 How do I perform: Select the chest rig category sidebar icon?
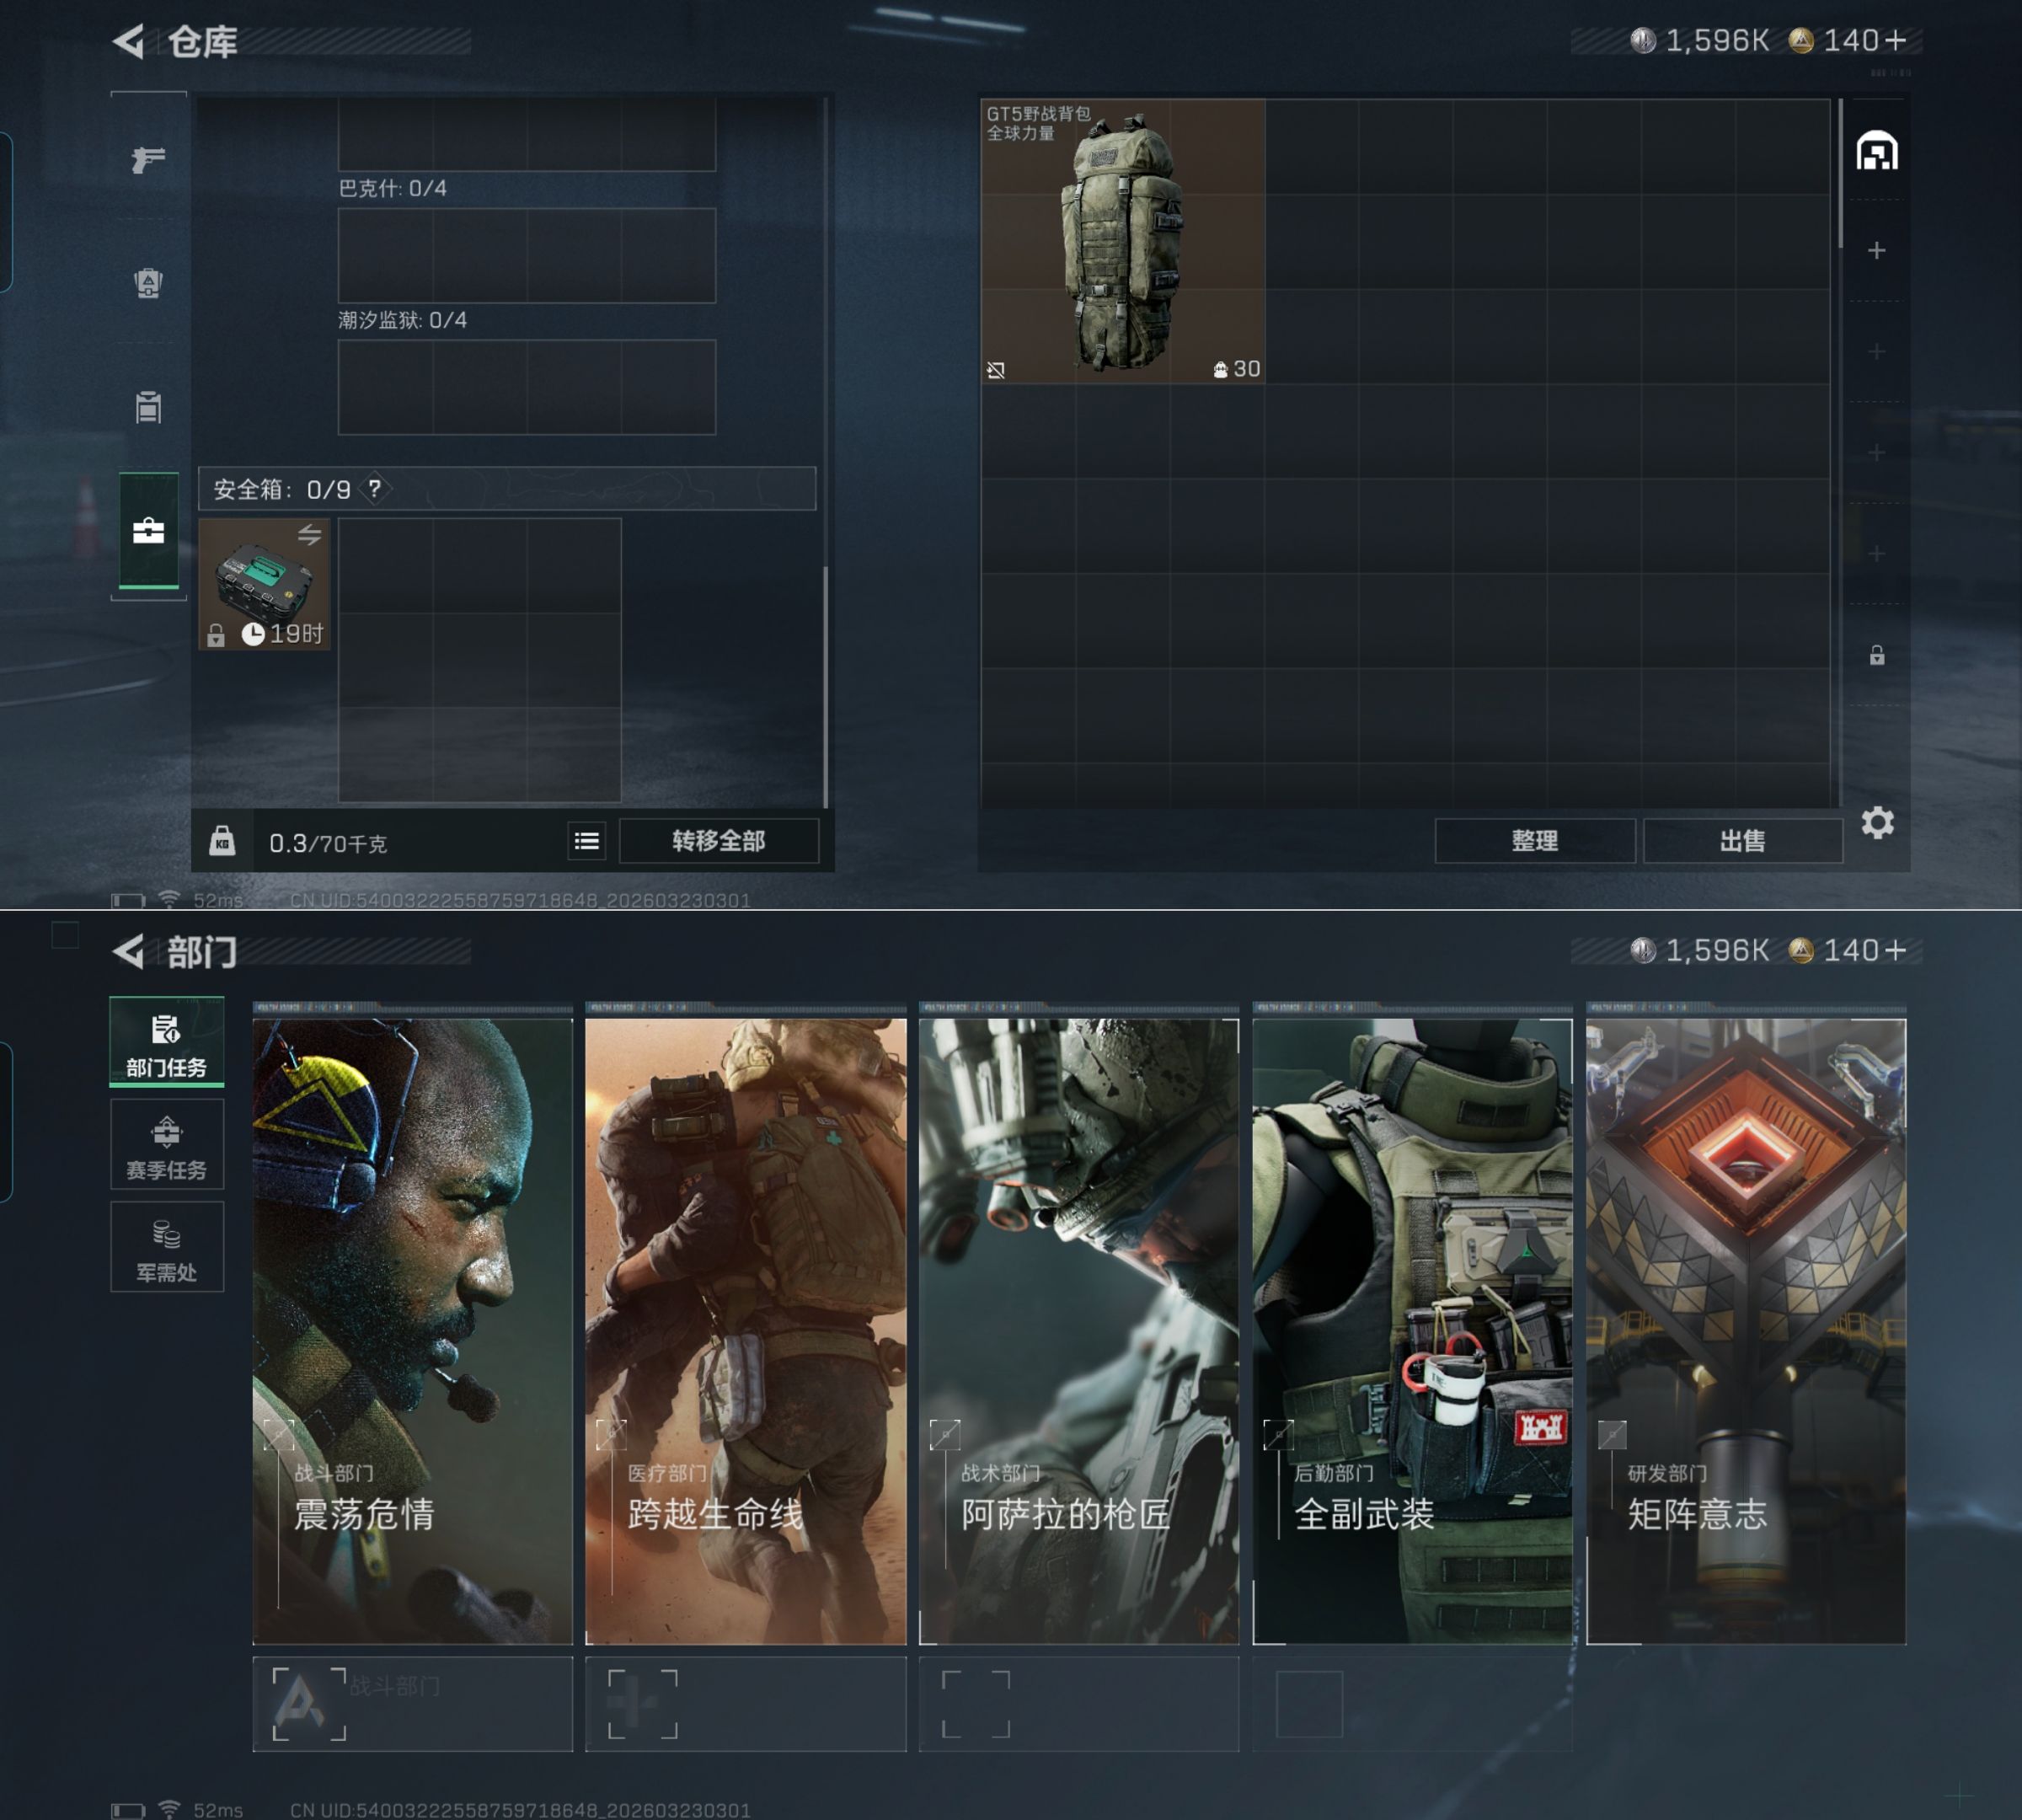[x=148, y=407]
